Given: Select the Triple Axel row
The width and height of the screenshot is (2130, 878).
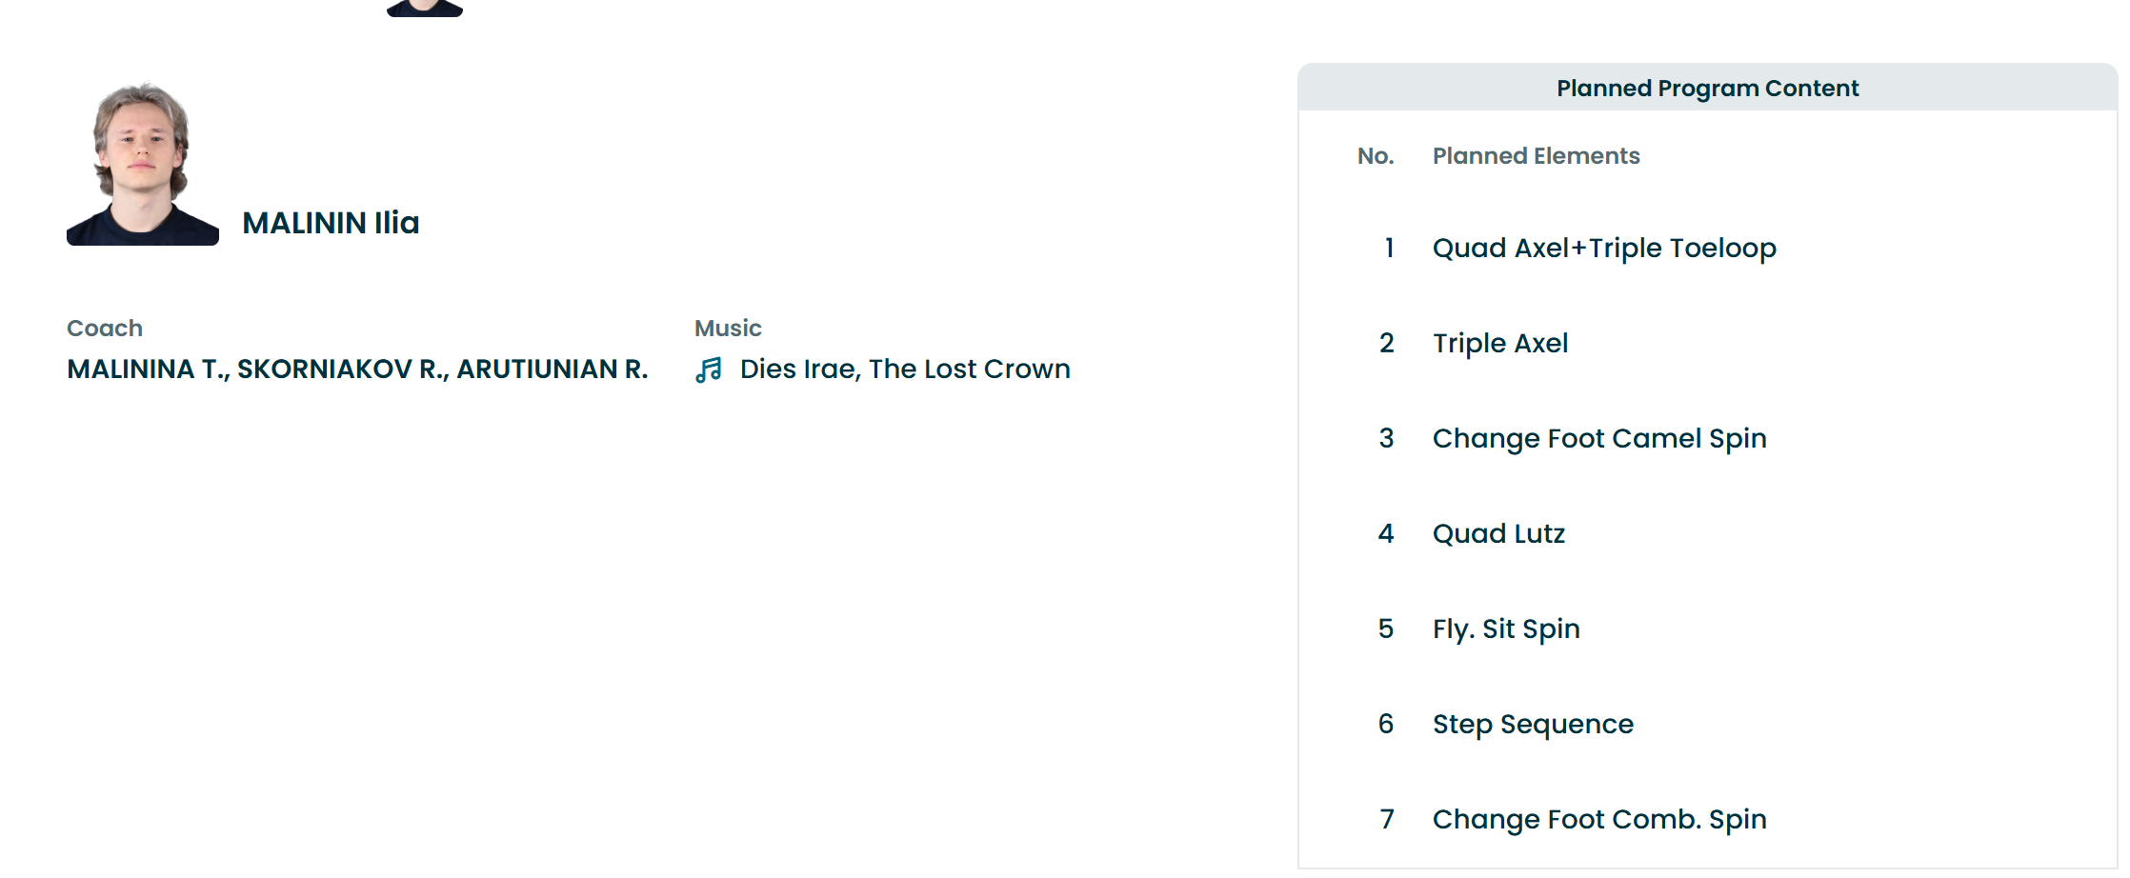Looking at the screenshot, I should click(1500, 344).
